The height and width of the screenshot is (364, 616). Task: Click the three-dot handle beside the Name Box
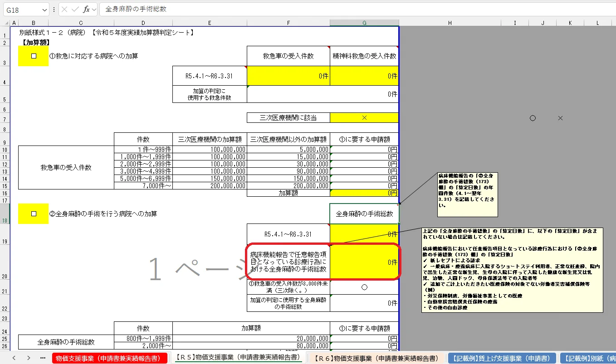coord(54,9)
